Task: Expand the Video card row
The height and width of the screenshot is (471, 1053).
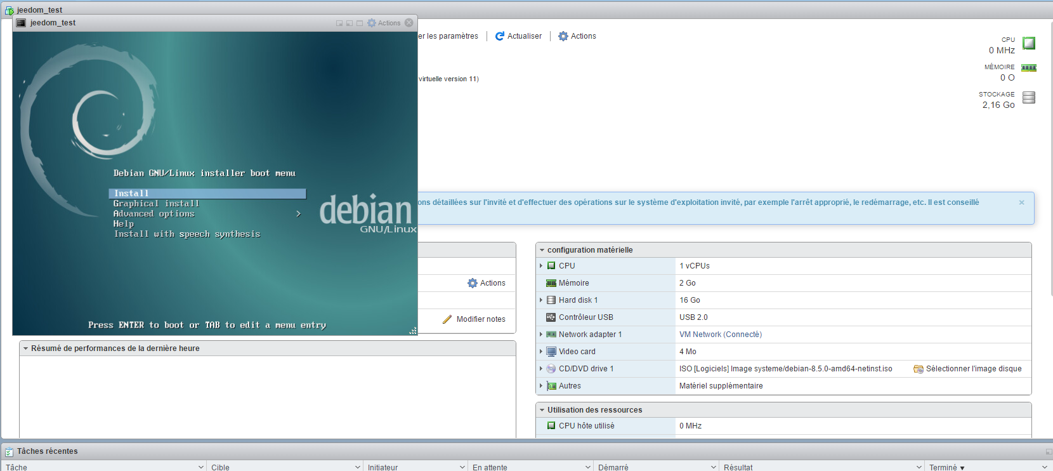Action: pos(541,352)
